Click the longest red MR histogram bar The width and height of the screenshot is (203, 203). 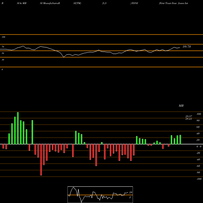(41, 160)
